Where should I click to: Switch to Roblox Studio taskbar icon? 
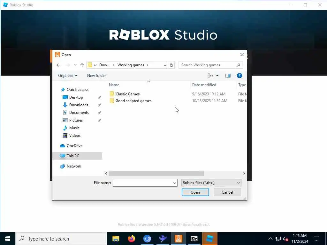209,239
